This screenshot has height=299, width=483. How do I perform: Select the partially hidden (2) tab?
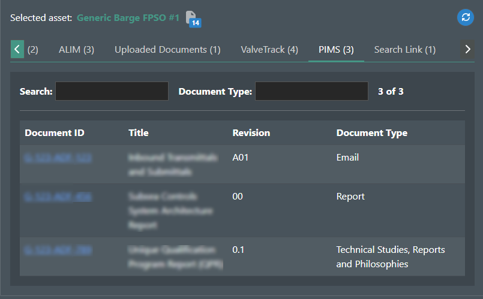(x=32, y=50)
